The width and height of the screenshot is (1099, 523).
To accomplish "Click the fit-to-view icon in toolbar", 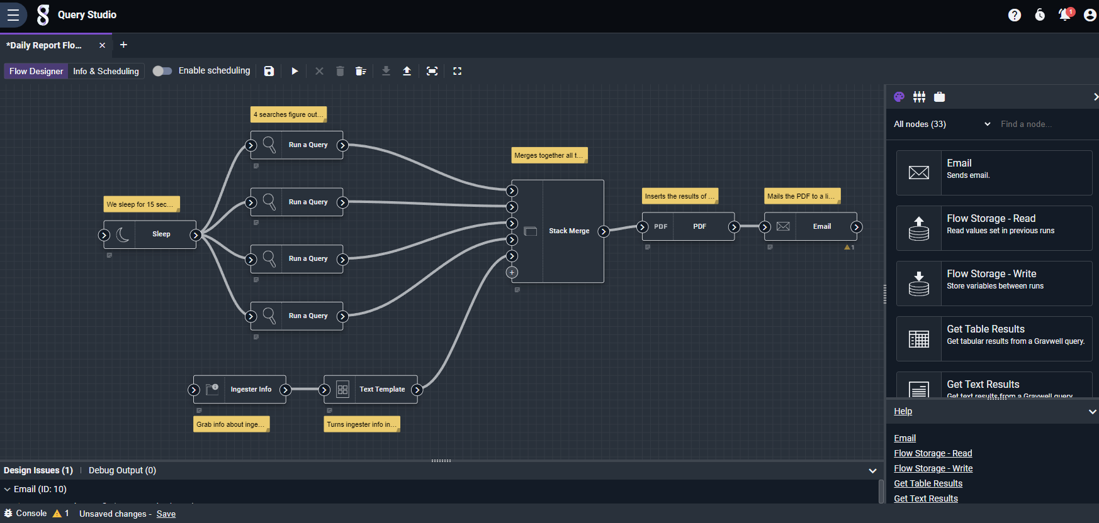I will click(432, 71).
